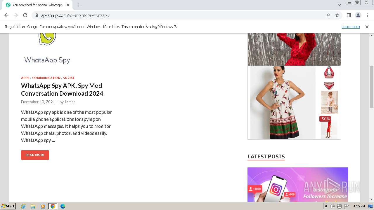Reload the current page
The width and height of the screenshot is (374, 210).
pyautogui.click(x=25, y=15)
